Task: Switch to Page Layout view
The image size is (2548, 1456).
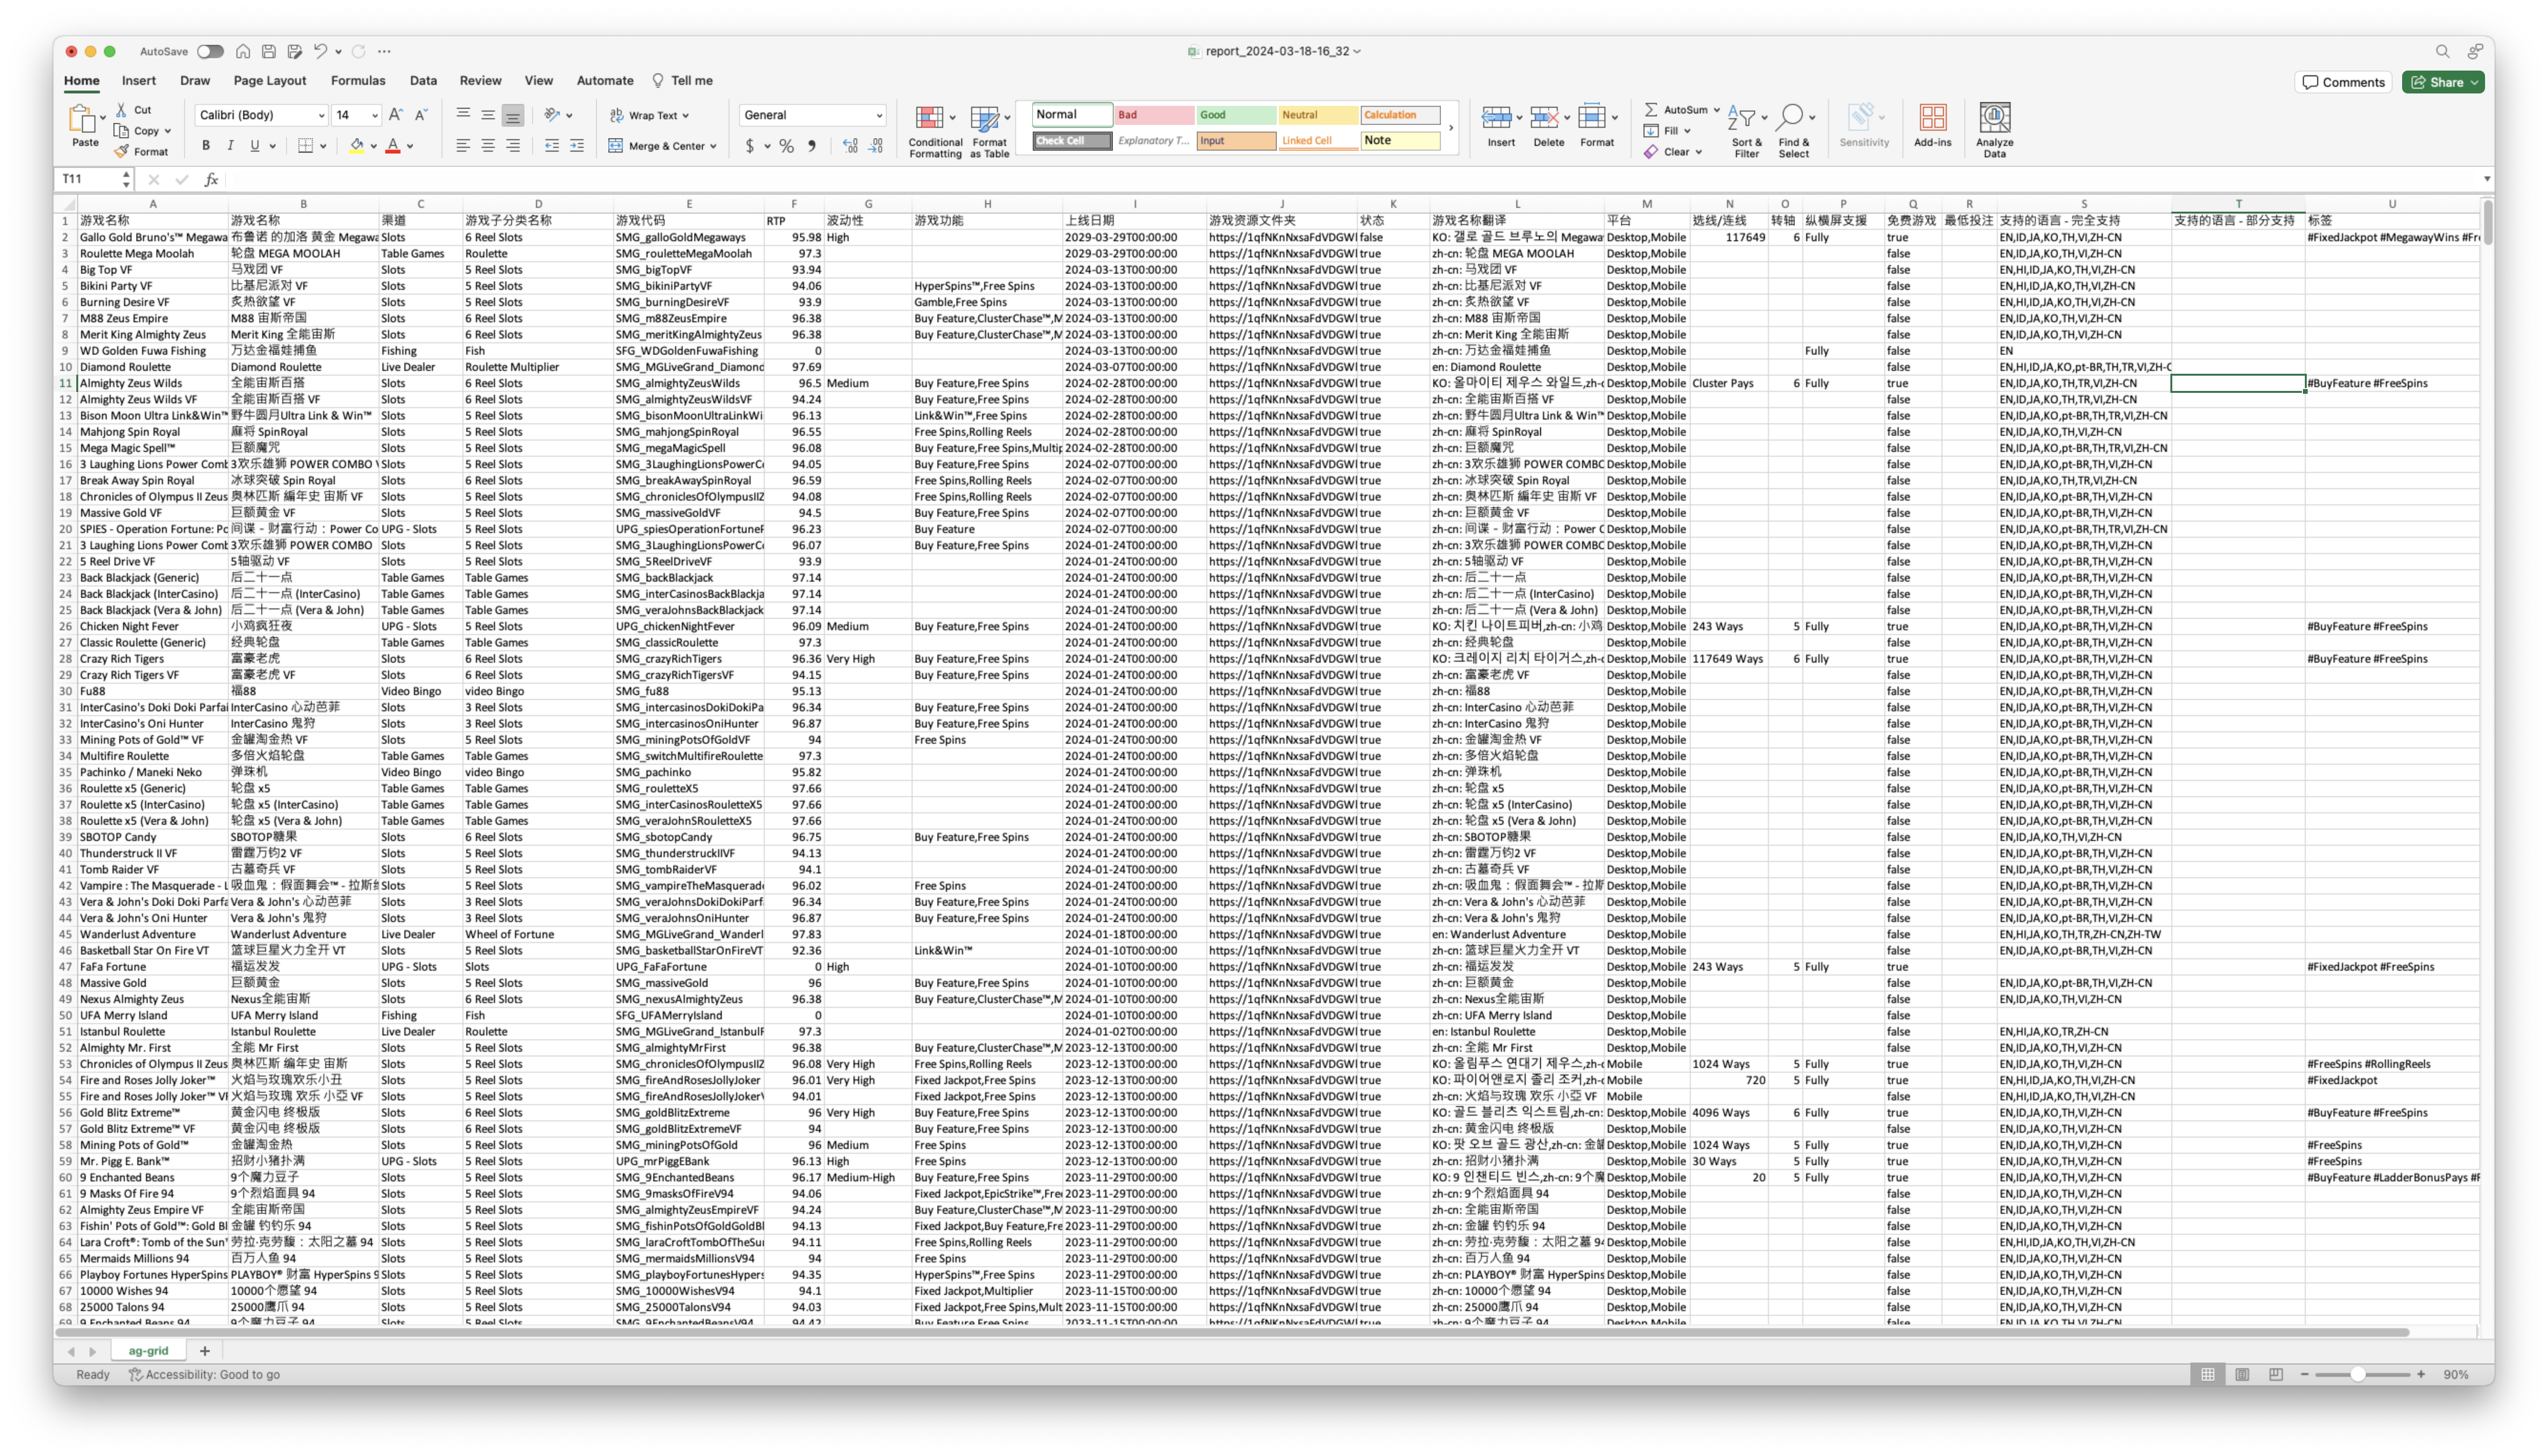Action: pos(2242,1375)
